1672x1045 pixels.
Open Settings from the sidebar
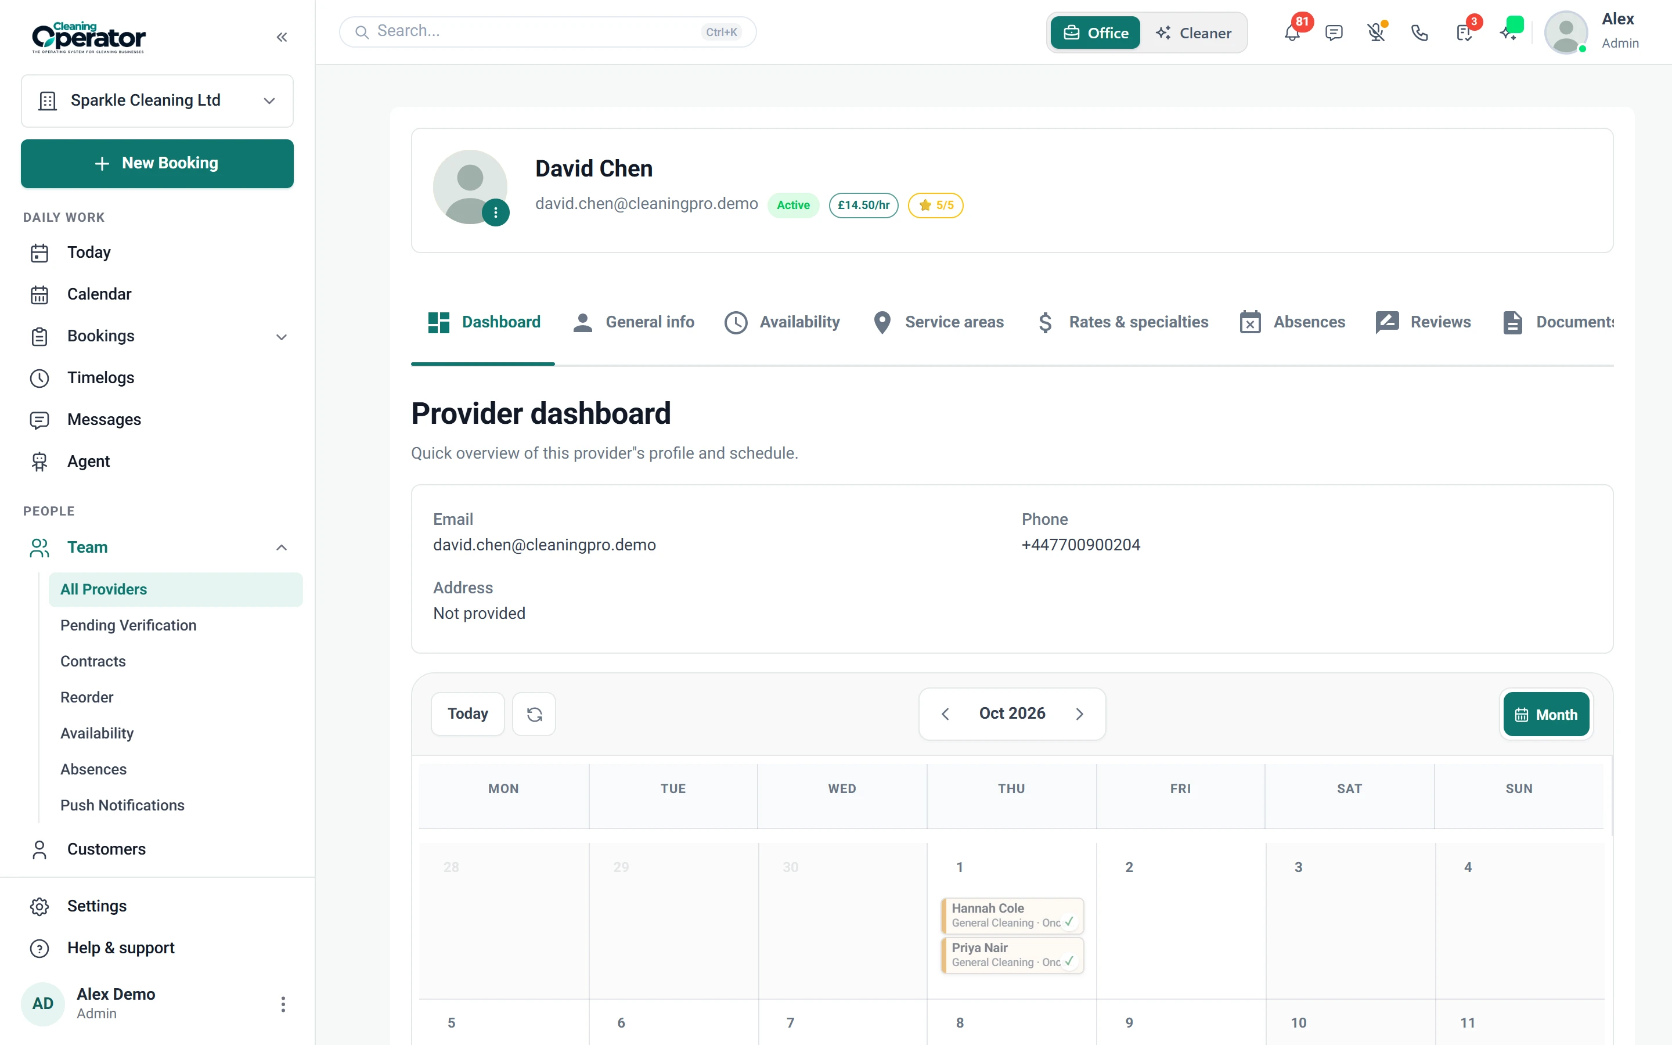[157, 906]
